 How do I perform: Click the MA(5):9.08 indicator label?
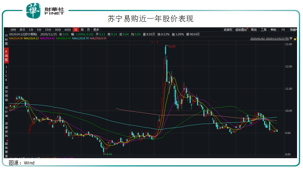16,38
